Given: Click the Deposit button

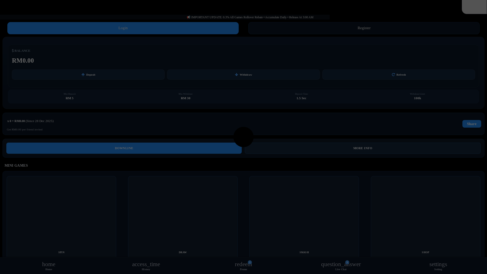Looking at the screenshot, I should [88, 75].
